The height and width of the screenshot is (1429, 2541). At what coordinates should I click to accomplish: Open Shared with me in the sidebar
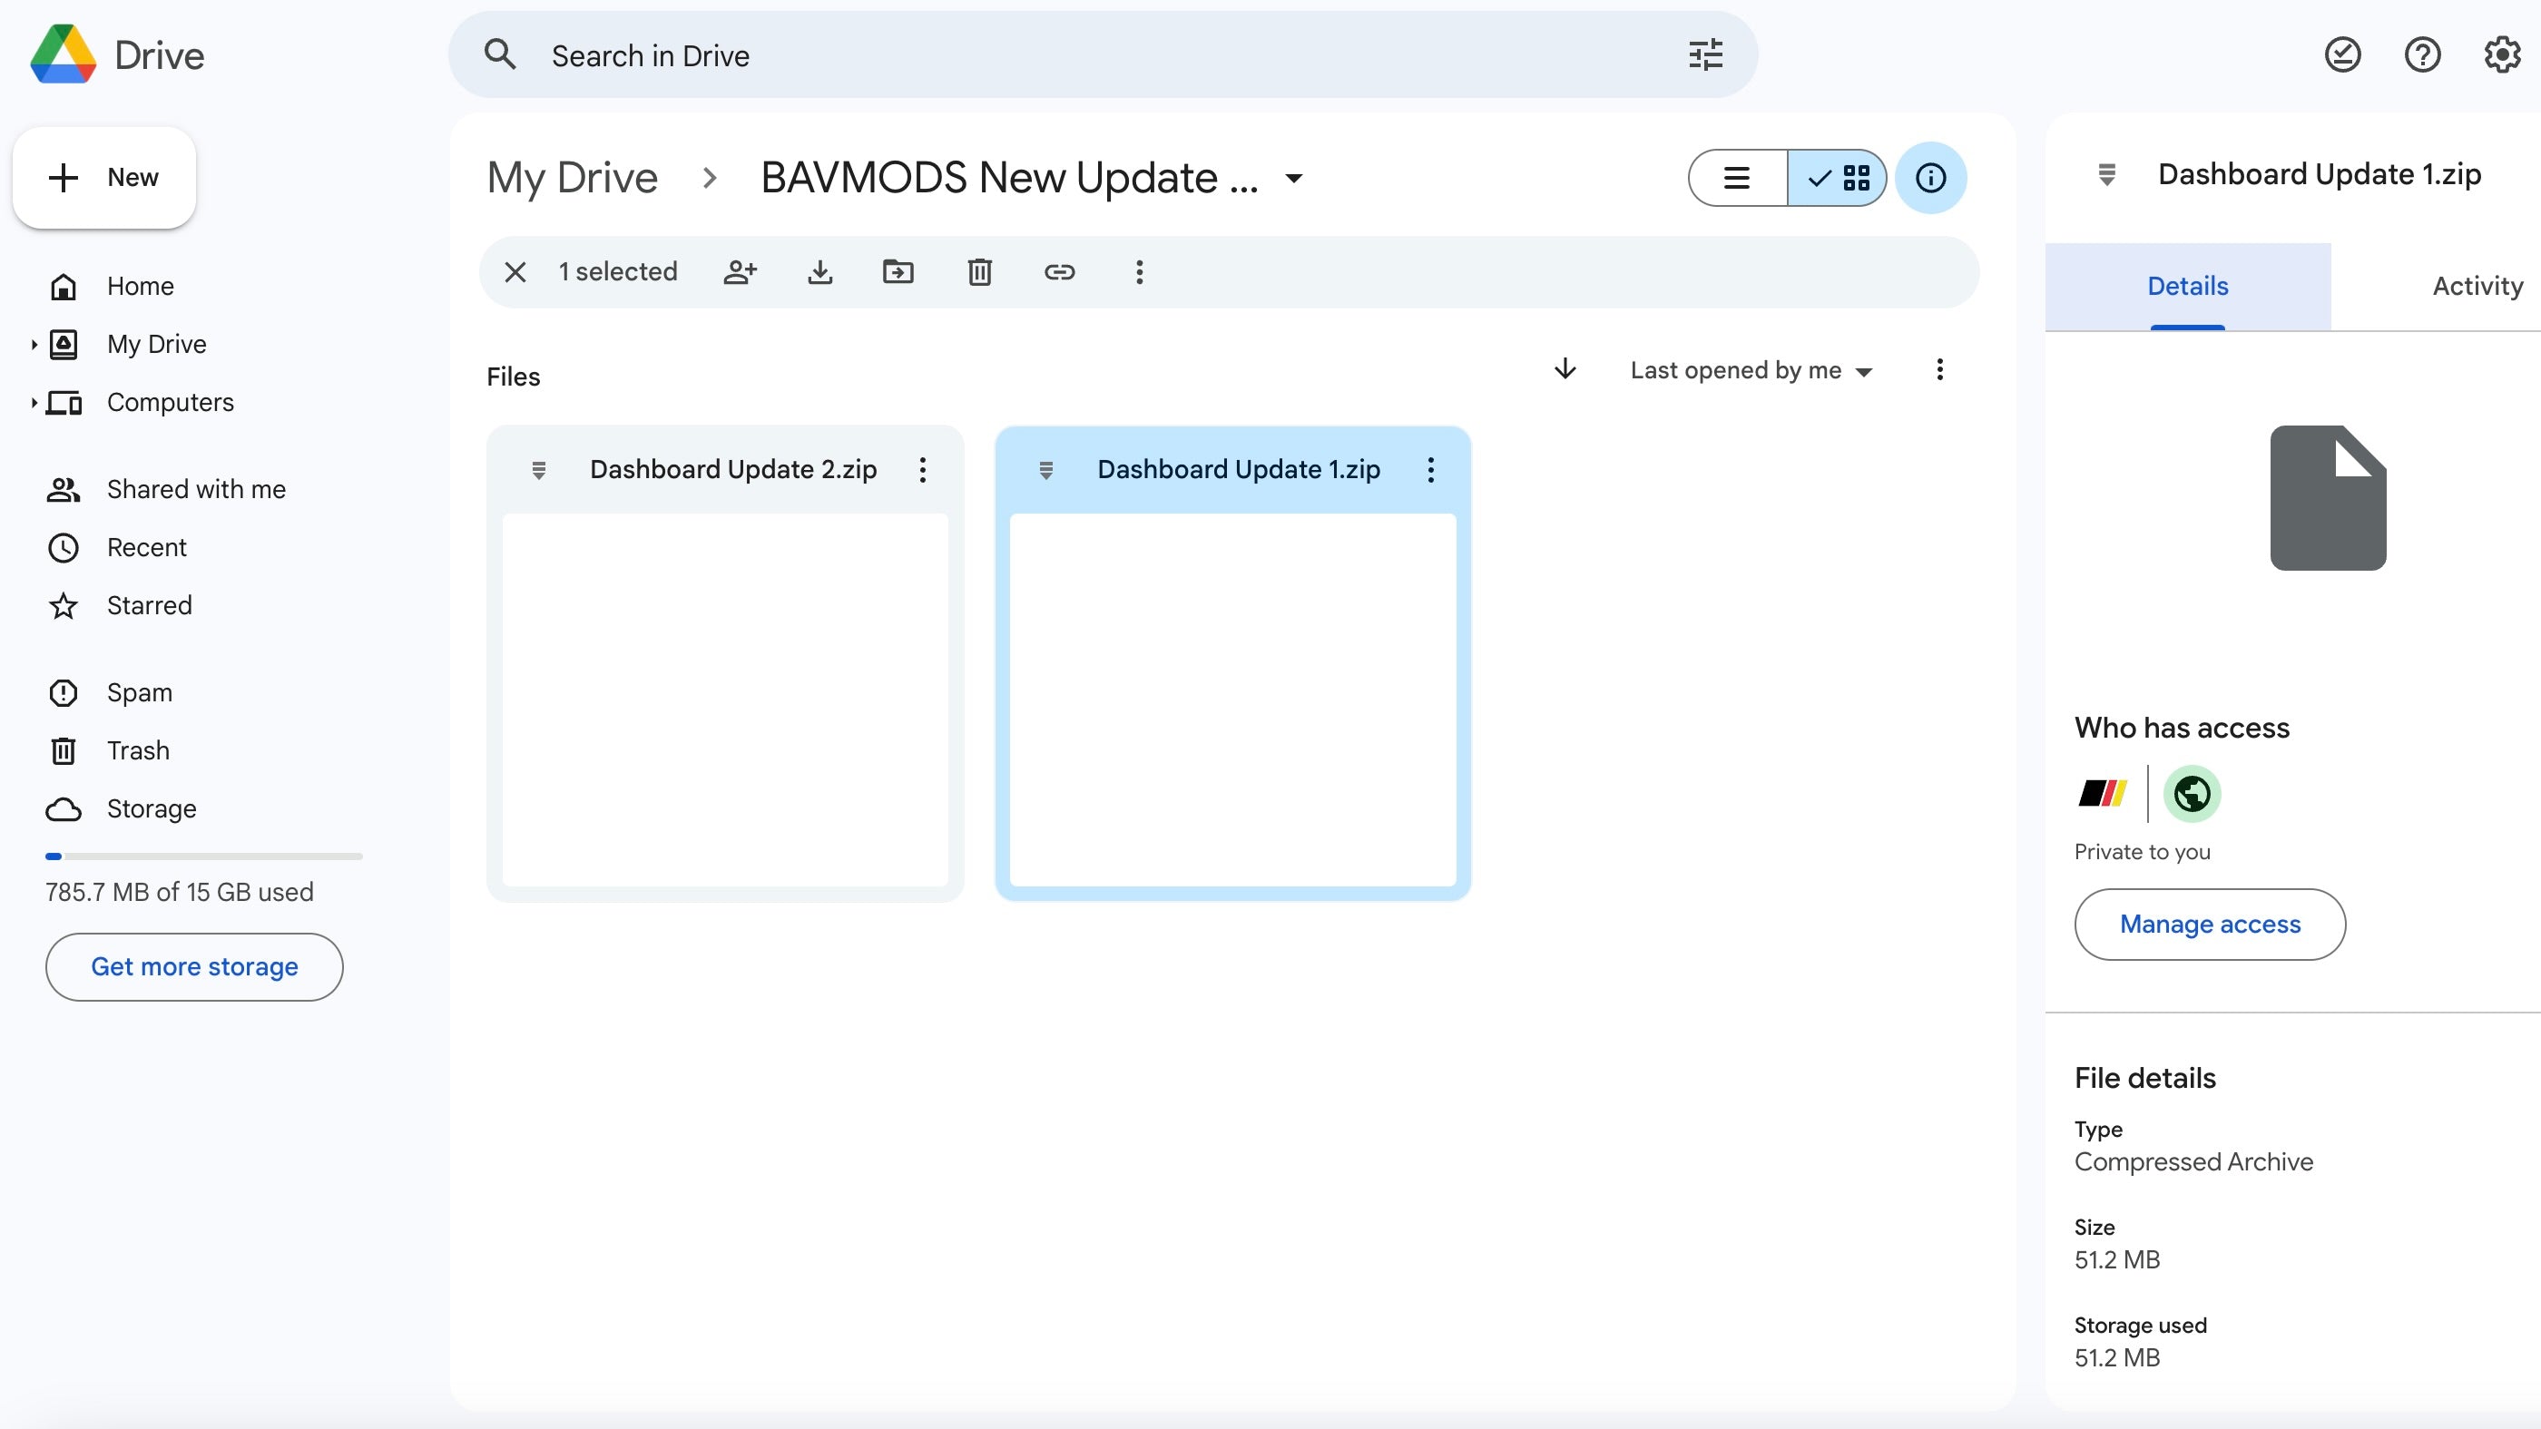pyautogui.click(x=195, y=489)
